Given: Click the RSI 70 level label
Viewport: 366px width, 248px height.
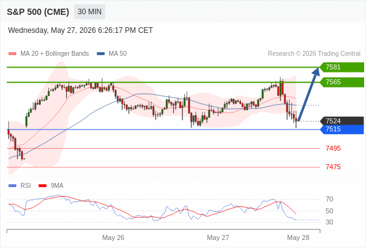Looking at the screenshot, I should pyautogui.click(x=329, y=199).
